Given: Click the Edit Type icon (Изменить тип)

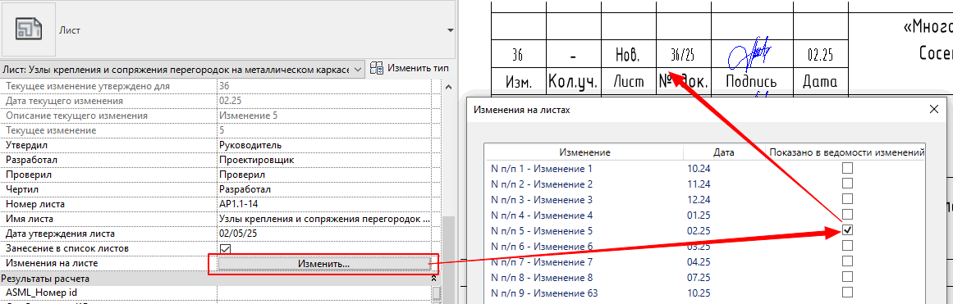Looking at the screenshot, I should pyautogui.click(x=378, y=68).
